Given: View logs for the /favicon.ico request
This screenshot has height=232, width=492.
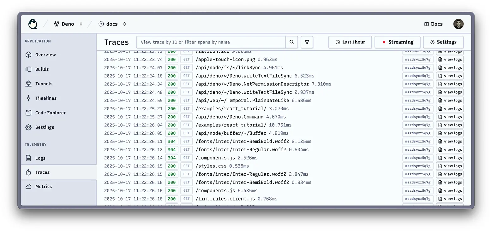Looking at the screenshot, I should 450,51.
